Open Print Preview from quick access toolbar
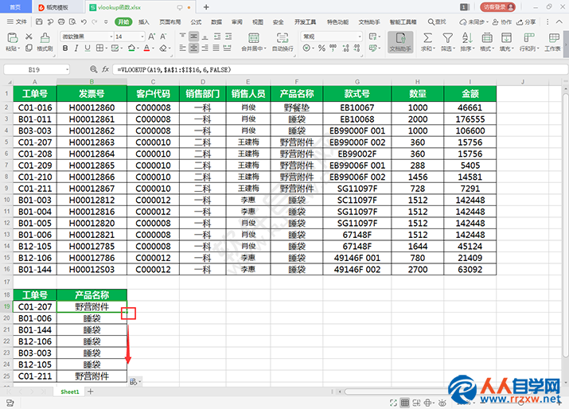This screenshot has height=409, width=569. click(72, 21)
